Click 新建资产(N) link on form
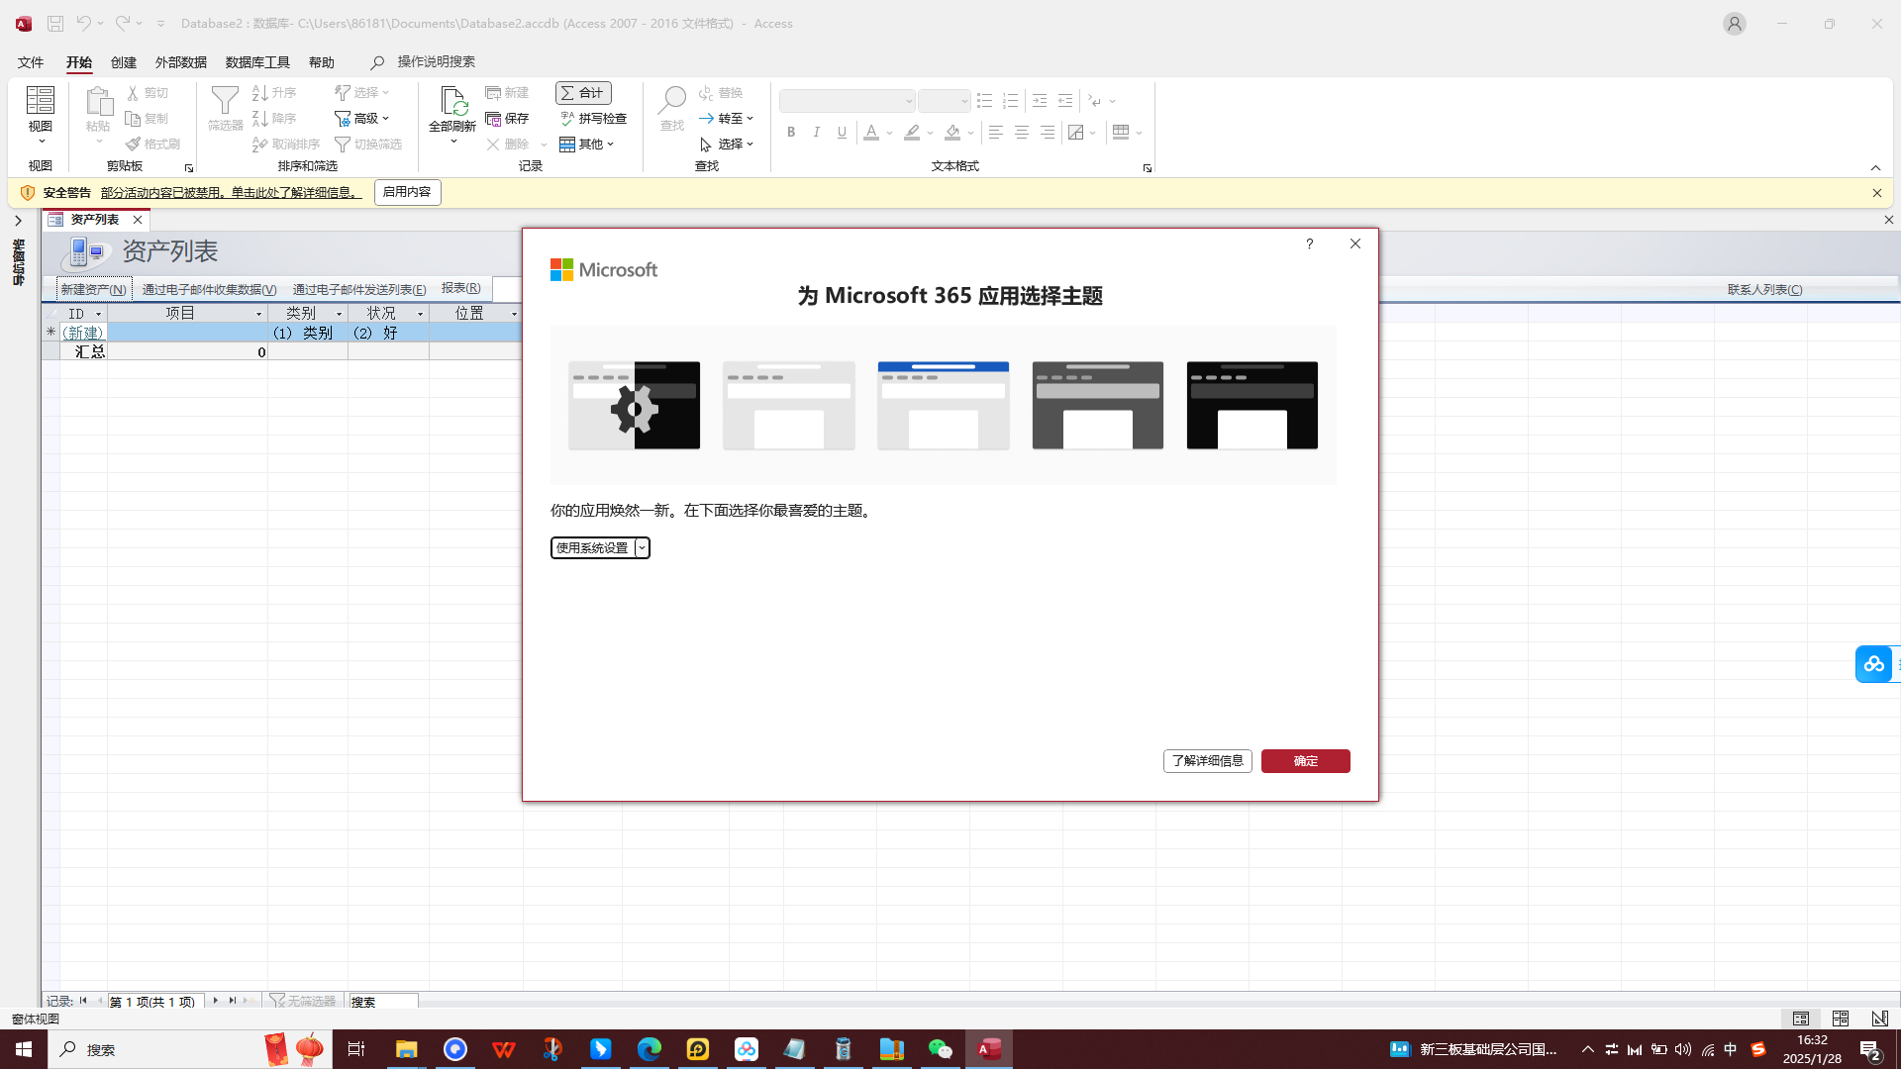The height and width of the screenshot is (1069, 1901). coord(94,289)
